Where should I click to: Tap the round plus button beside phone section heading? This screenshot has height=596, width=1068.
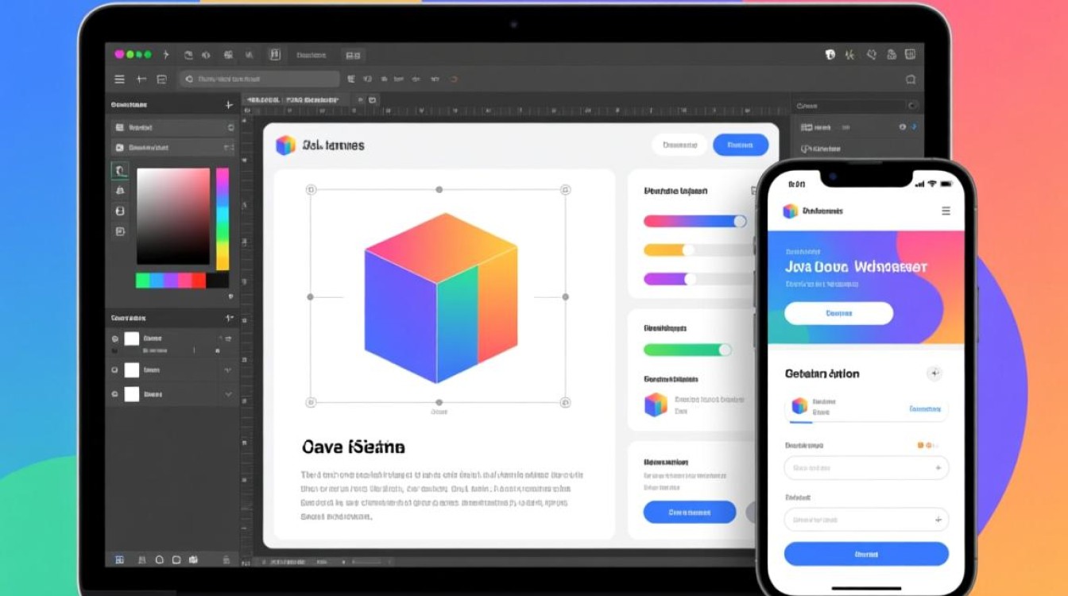click(934, 373)
